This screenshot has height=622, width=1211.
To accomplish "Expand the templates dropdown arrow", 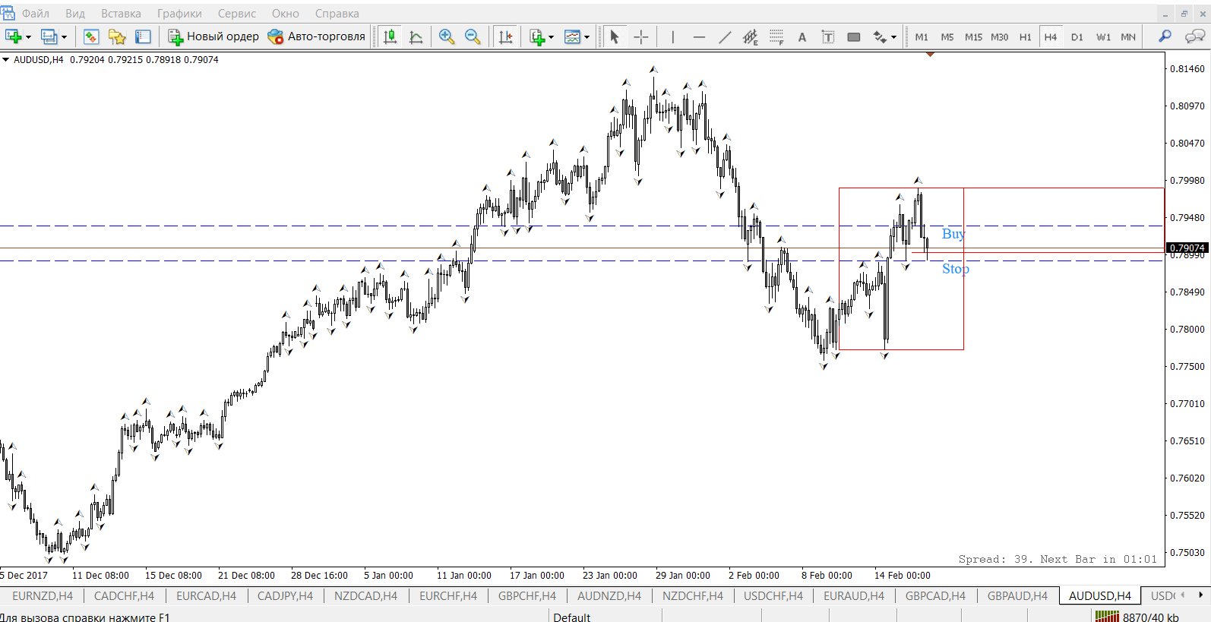I will pyautogui.click(x=587, y=36).
